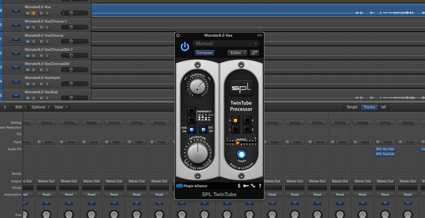425x218 pixels.
Task: Enable input monitoring on Wonder6.0 VoxHarm
Action: [47, 84]
